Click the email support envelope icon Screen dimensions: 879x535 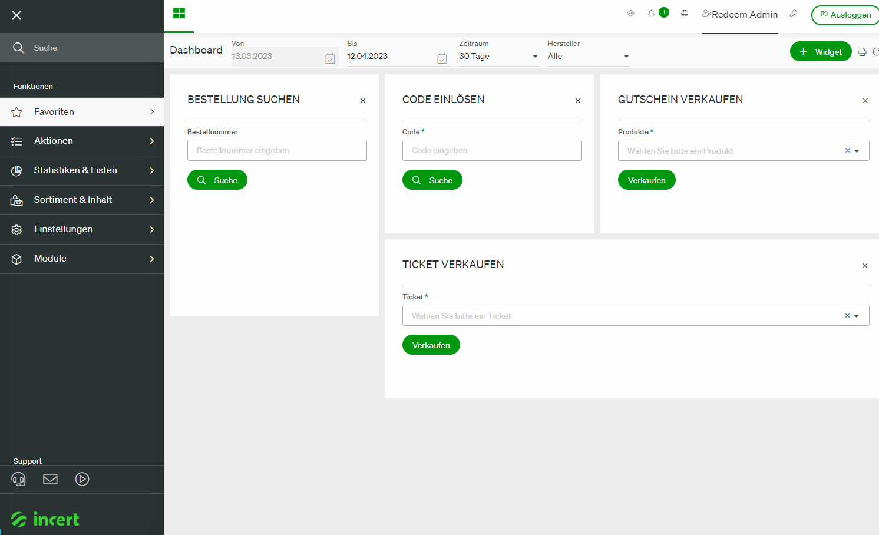click(x=51, y=479)
